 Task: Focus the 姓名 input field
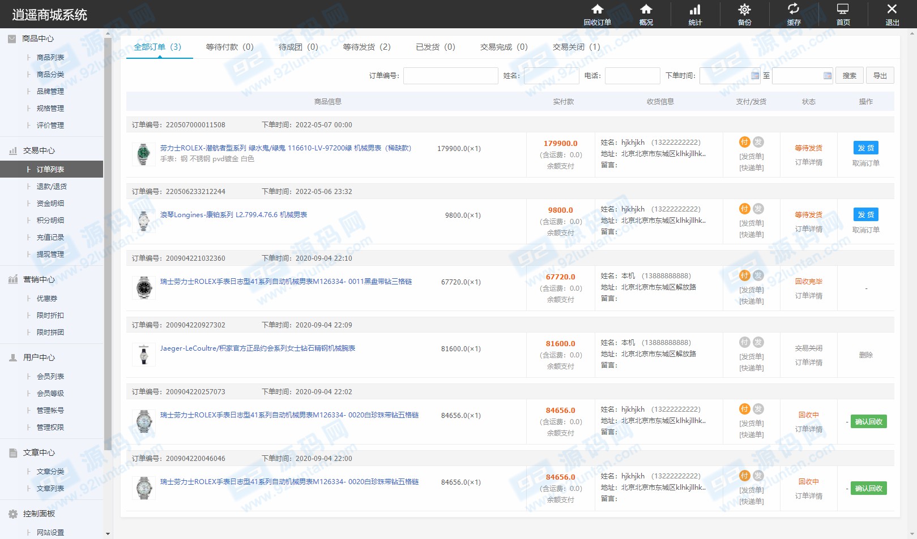(551, 76)
